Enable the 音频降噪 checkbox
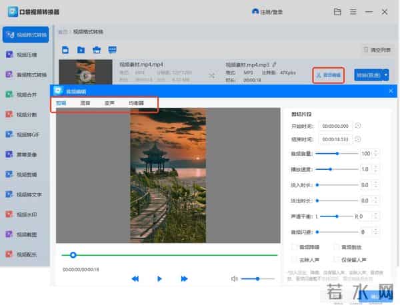Viewport: 400px width, 305px height. [x=295, y=247]
